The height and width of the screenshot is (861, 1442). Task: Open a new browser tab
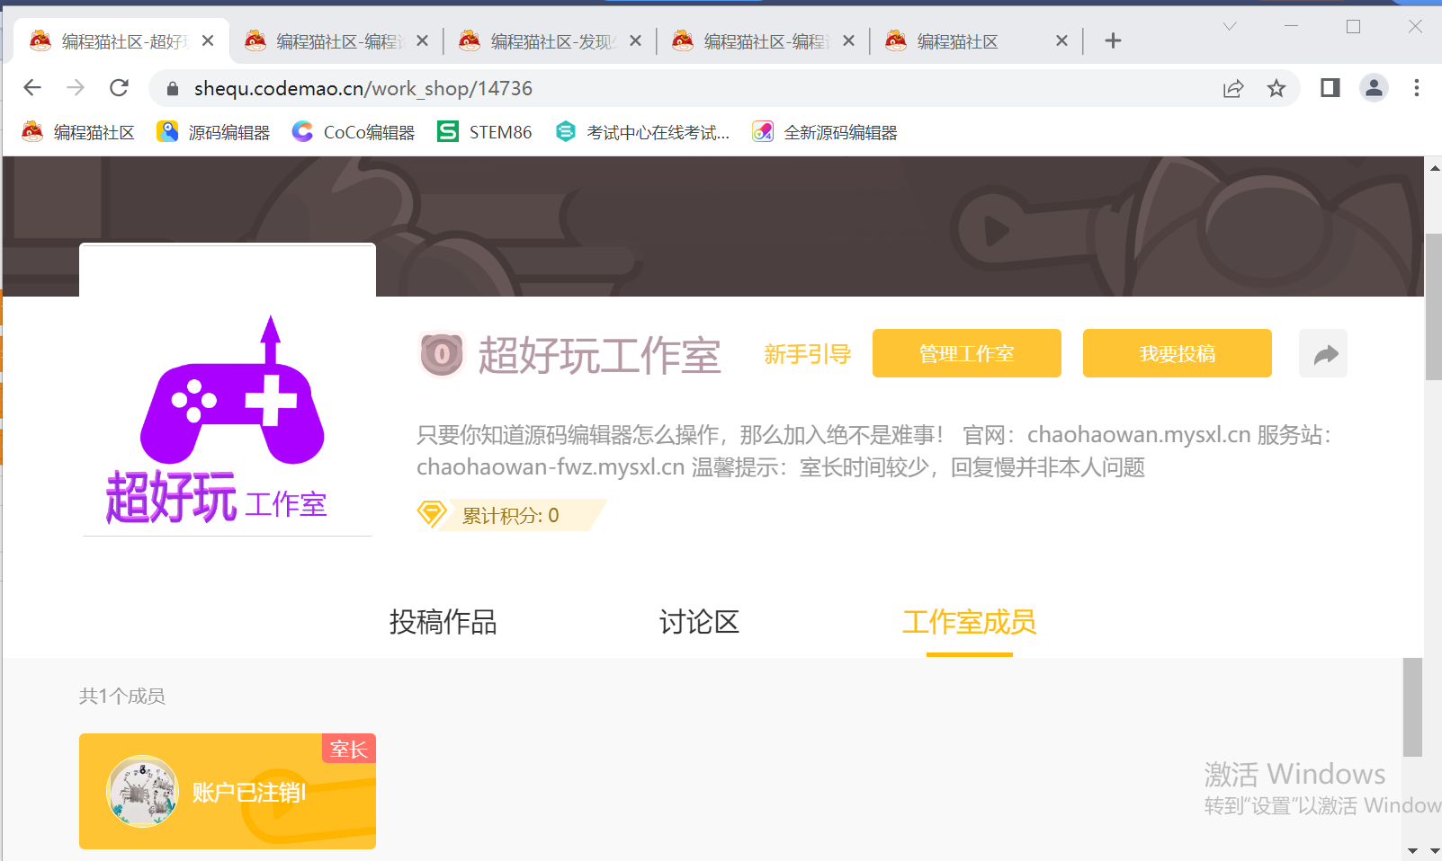pyautogui.click(x=1113, y=40)
